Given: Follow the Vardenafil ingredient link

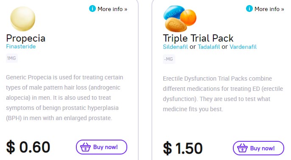Looking at the screenshot, I should 243,47.
